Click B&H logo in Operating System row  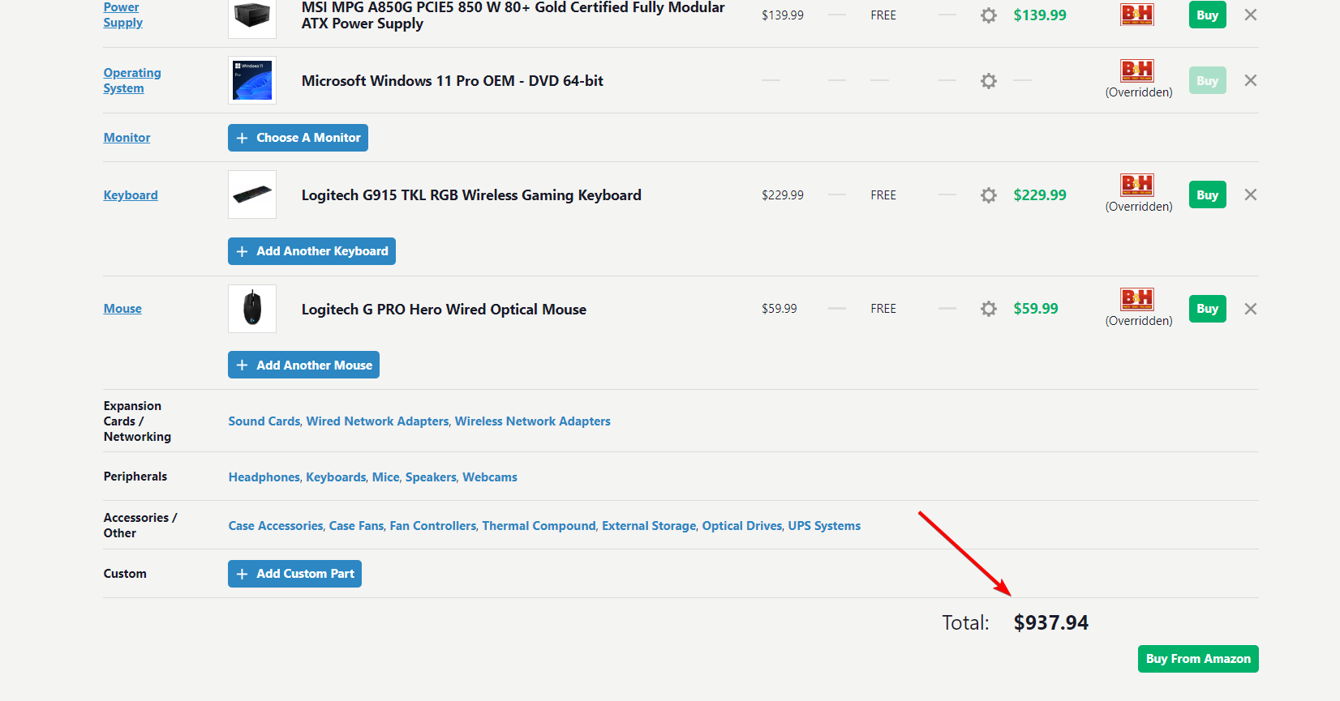pyautogui.click(x=1137, y=71)
